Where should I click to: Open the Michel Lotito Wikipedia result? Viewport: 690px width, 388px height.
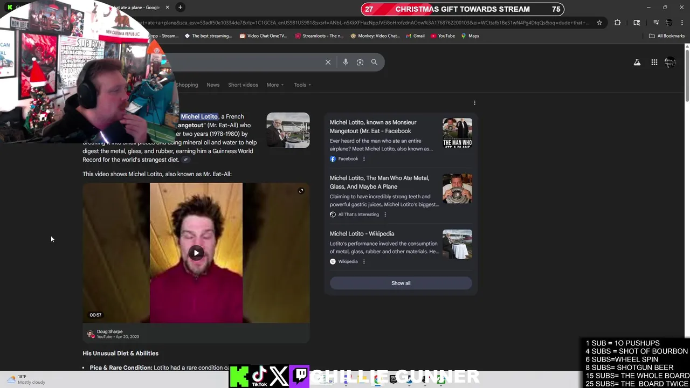tap(362, 234)
